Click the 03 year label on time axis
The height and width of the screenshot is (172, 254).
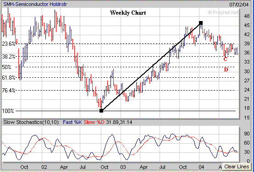point(123,167)
